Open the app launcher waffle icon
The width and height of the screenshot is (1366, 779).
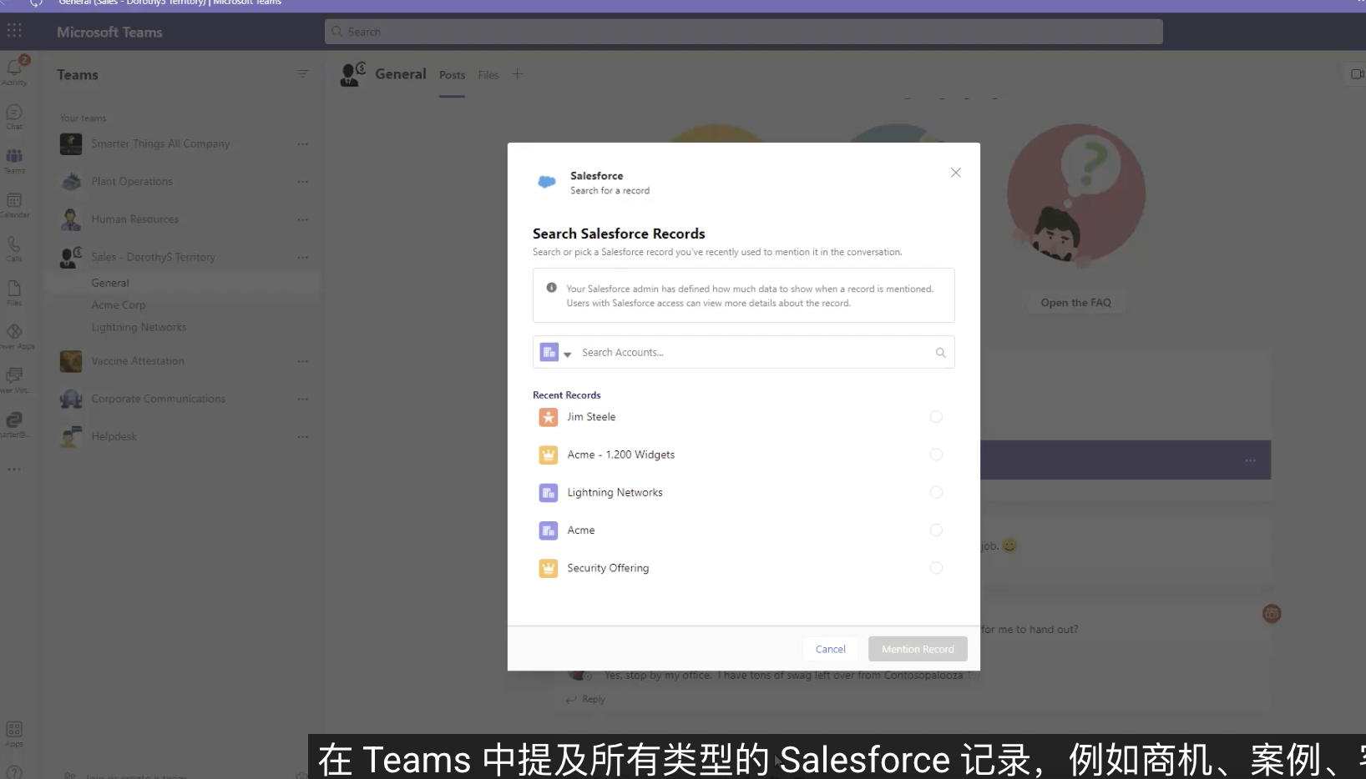(x=14, y=32)
